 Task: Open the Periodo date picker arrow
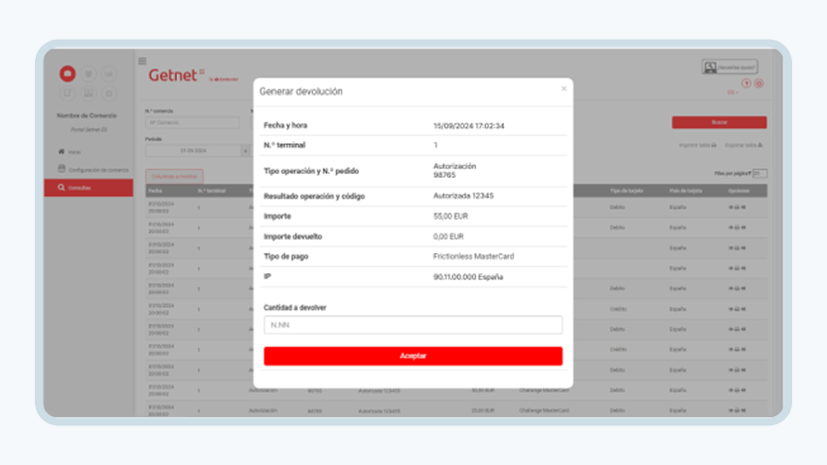click(x=246, y=151)
